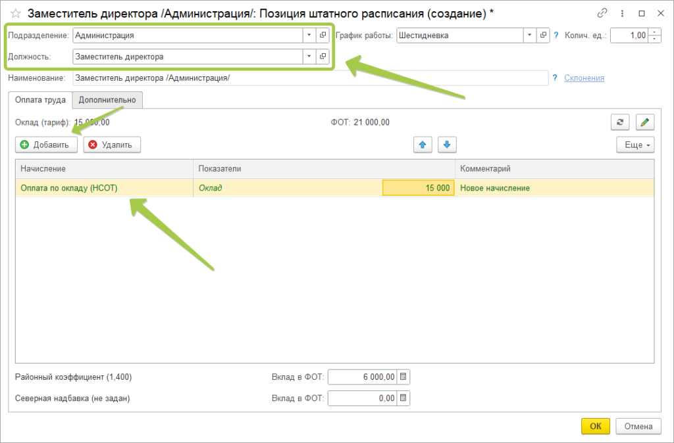Screen dimensions: 674x443
Task: Open calculator for Северная надбавка field
Action: [x=404, y=398]
